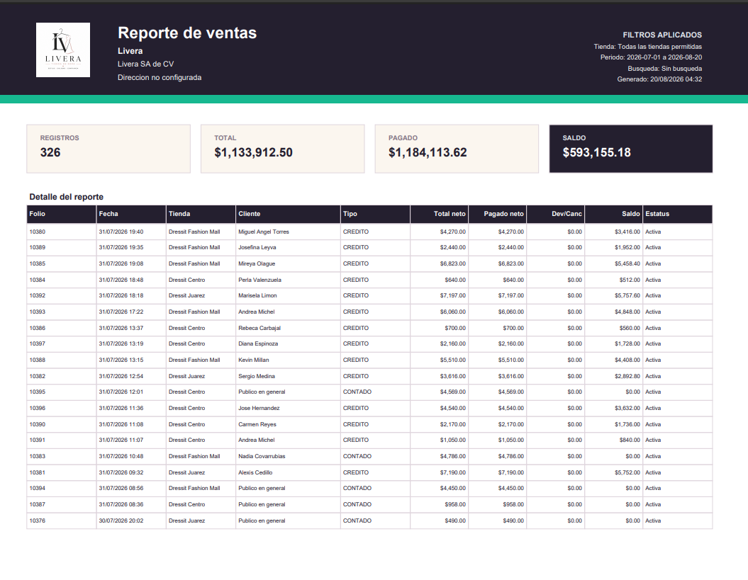Click the date '31/07/2026 18:18'
Image resolution: width=748 pixels, height=580 pixels.
pos(121,295)
